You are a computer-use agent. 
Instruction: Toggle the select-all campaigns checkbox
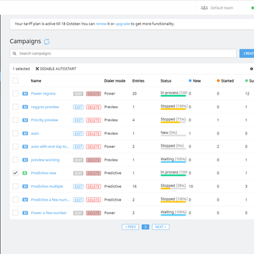[x=16, y=80]
